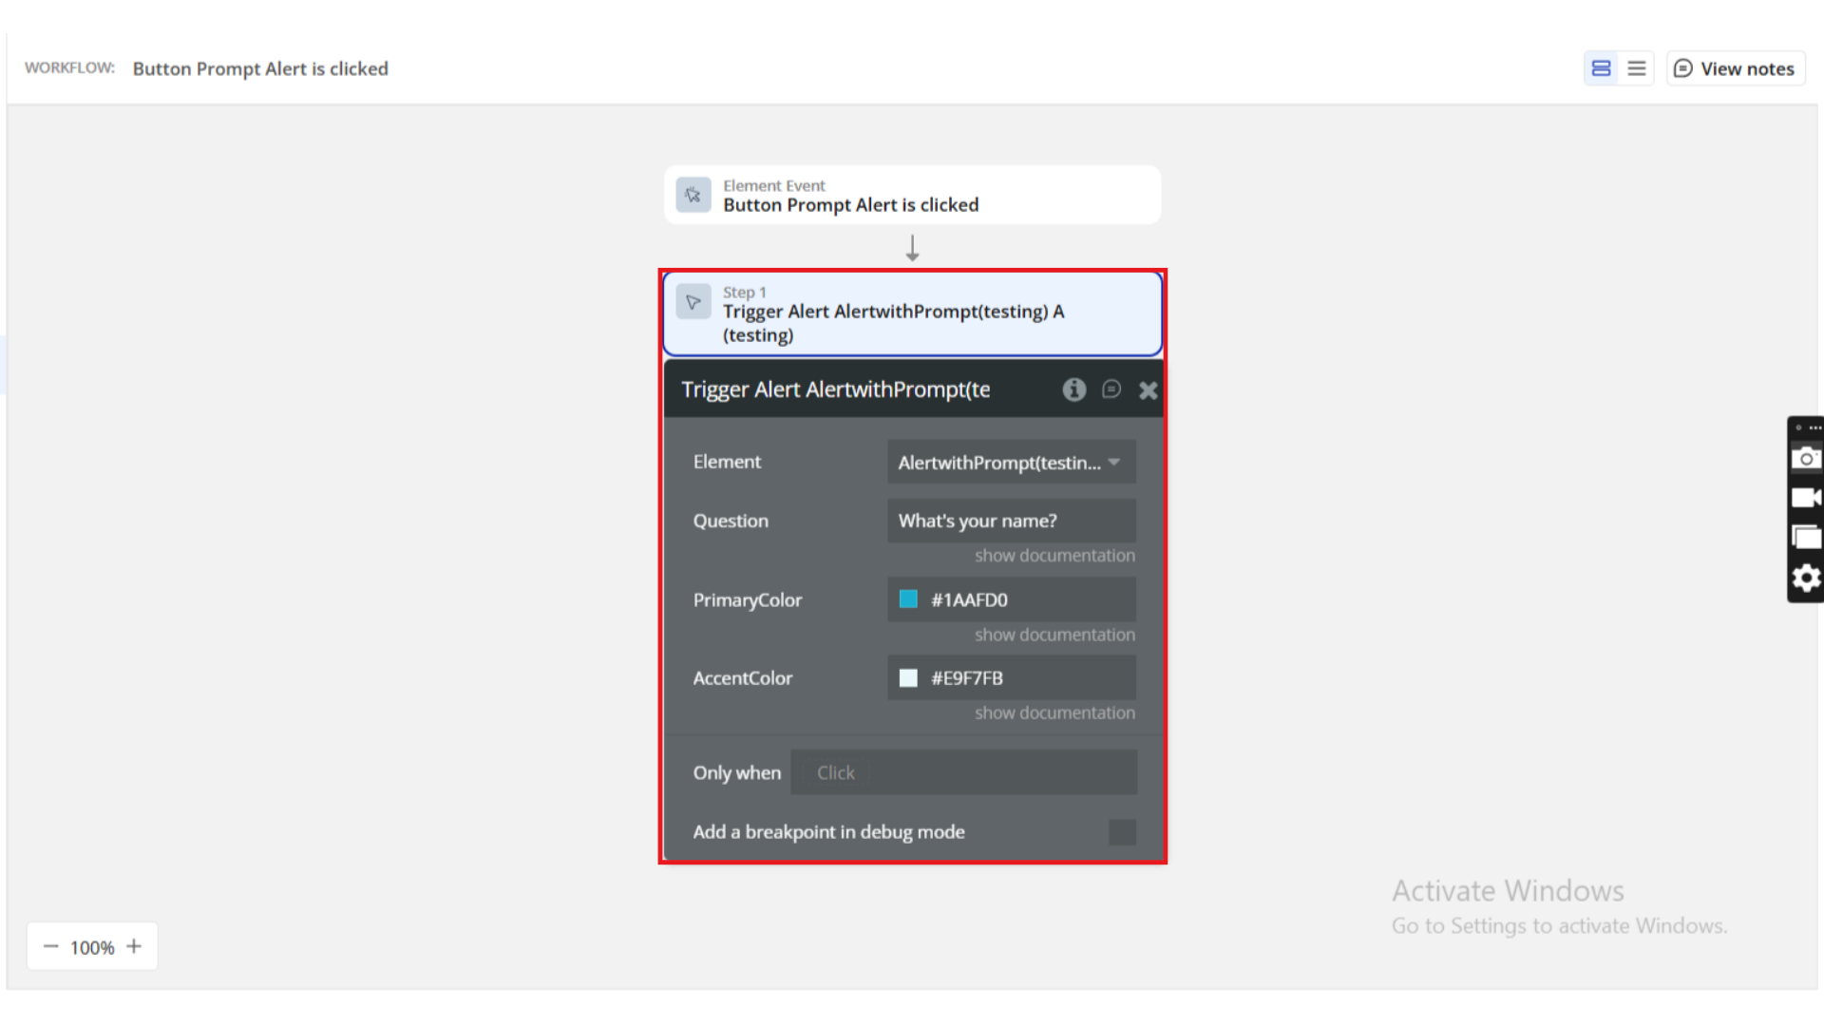Click the screenshot camera icon on side toolbar

[x=1805, y=459]
